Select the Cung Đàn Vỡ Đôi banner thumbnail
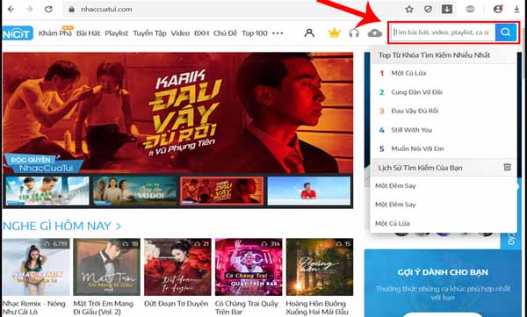The image size is (527, 317). pos(134,191)
